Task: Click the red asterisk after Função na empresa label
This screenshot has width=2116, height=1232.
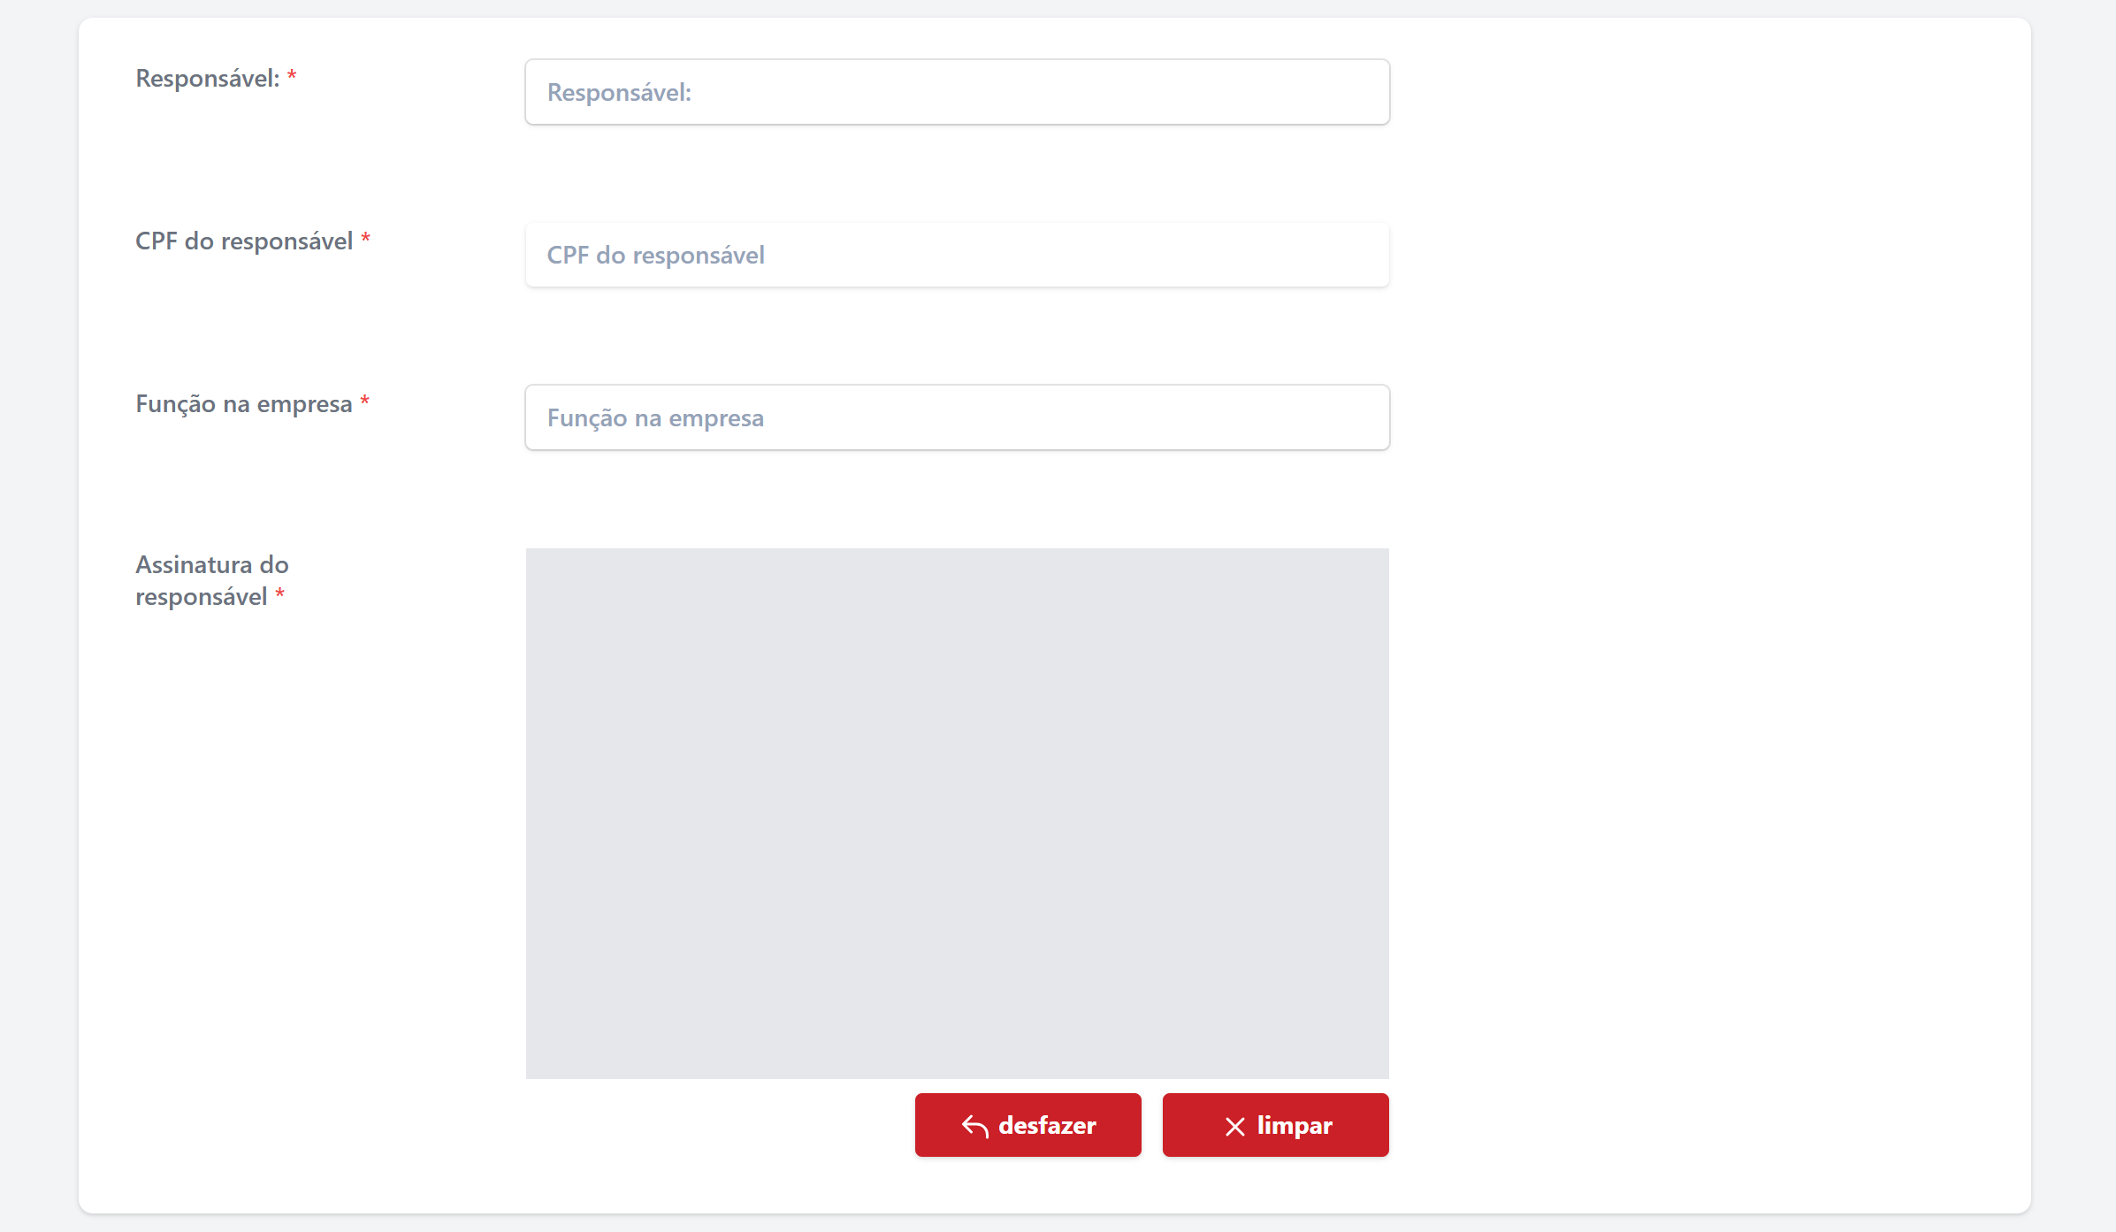Action: click(364, 402)
